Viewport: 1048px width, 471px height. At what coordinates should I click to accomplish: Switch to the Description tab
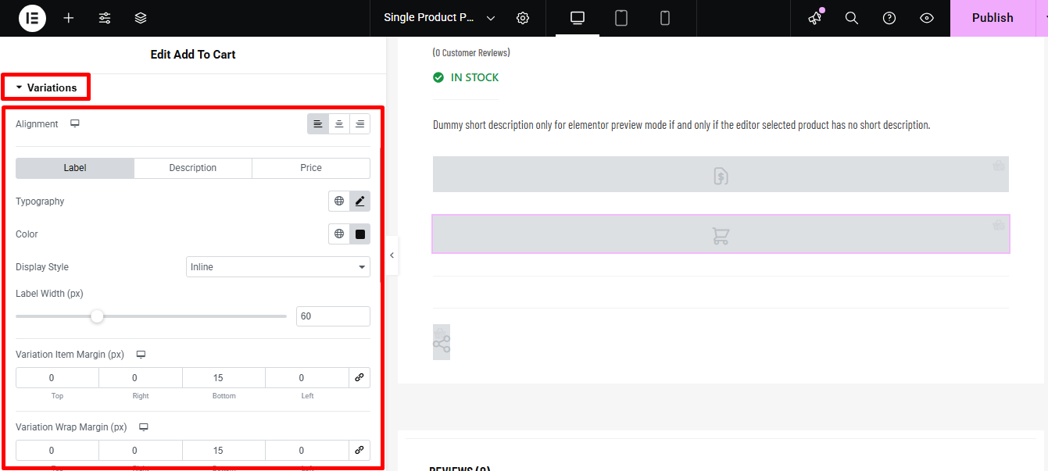193,168
